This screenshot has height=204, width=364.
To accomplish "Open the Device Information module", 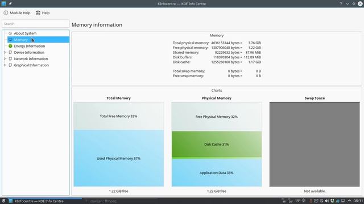I will point(29,53).
